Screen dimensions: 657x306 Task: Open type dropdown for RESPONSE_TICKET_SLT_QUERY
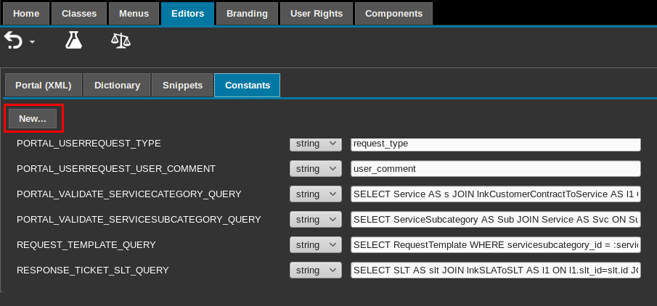[x=315, y=270]
